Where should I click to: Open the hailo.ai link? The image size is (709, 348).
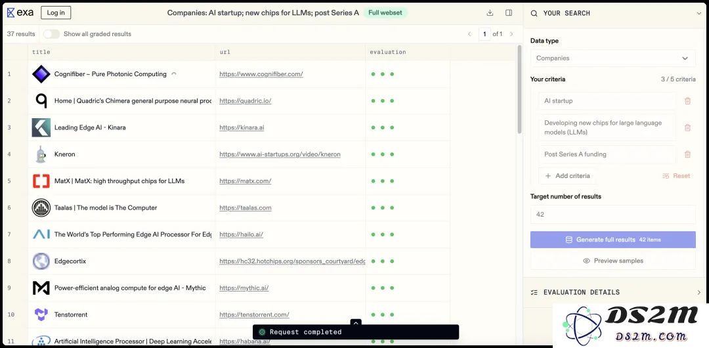pyautogui.click(x=242, y=234)
